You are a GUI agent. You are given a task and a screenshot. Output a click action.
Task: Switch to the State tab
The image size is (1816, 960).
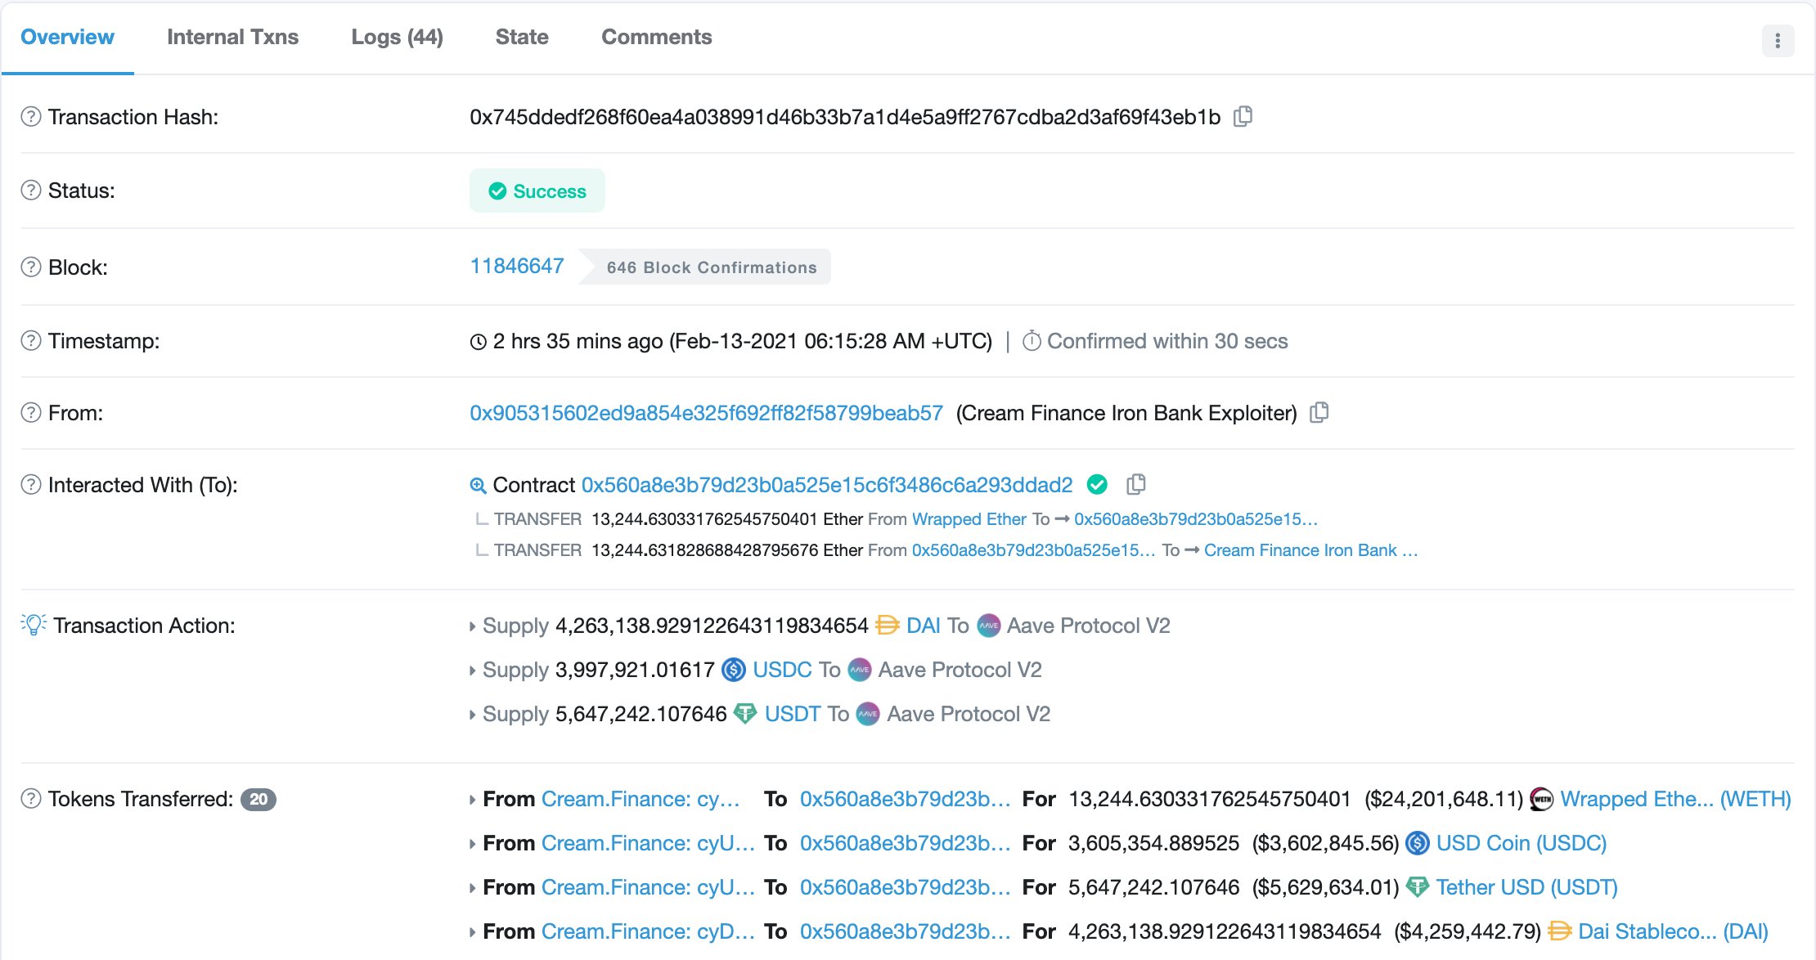pos(522,37)
